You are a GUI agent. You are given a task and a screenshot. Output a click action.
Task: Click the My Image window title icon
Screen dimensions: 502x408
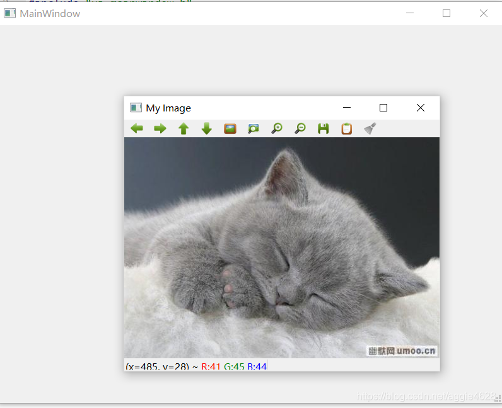tap(136, 108)
